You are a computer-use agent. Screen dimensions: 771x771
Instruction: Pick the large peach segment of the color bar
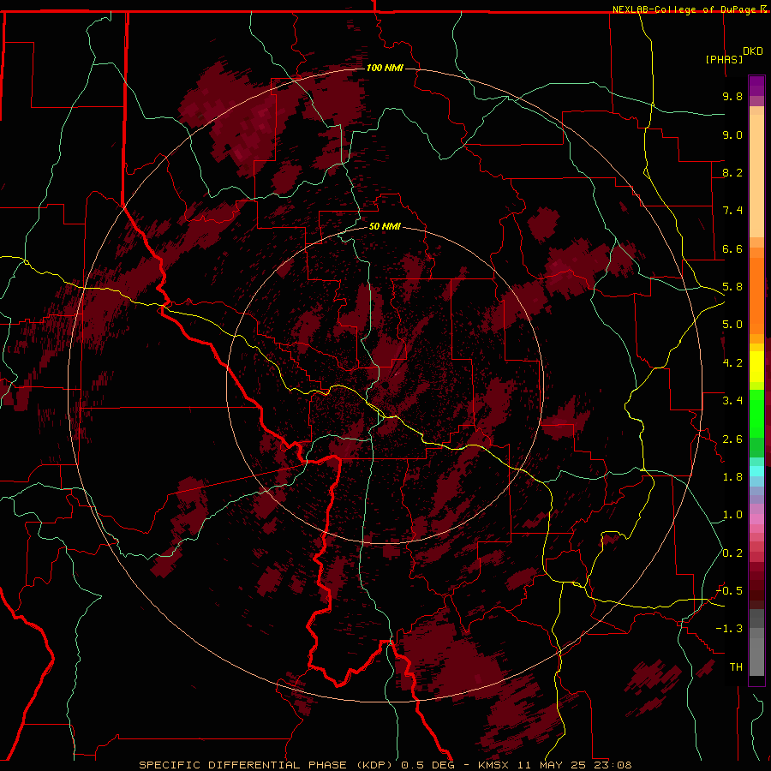pyautogui.click(x=756, y=176)
